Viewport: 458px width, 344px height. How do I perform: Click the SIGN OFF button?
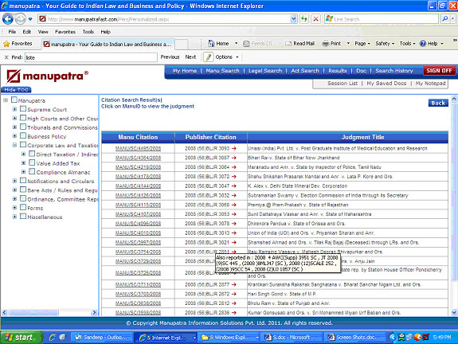(439, 71)
